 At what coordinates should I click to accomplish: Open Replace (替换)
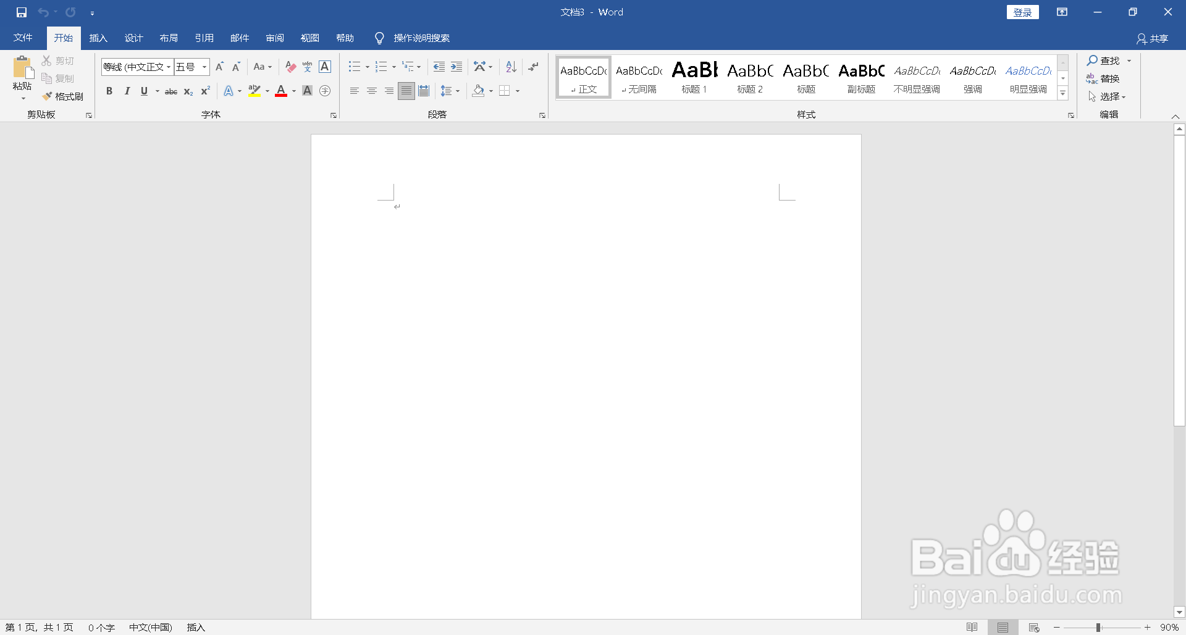pos(1103,78)
